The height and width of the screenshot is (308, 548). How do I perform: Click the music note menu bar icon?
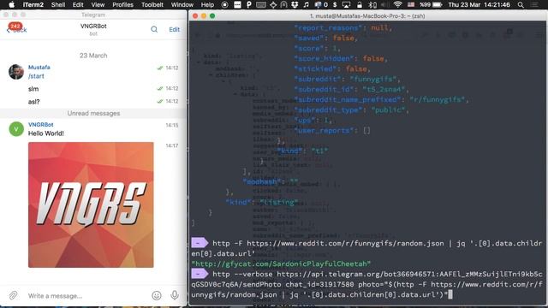click(307, 4)
